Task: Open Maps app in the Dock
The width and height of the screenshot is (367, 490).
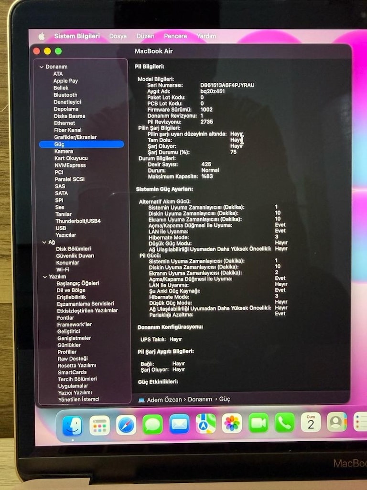Action: pyautogui.click(x=205, y=423)
